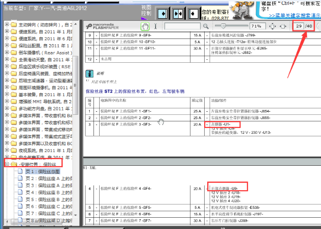Open 页 3：保险丝座 A page
Image resolution: width=321 pixels, height=229 pixels.
tap(49, 185)
